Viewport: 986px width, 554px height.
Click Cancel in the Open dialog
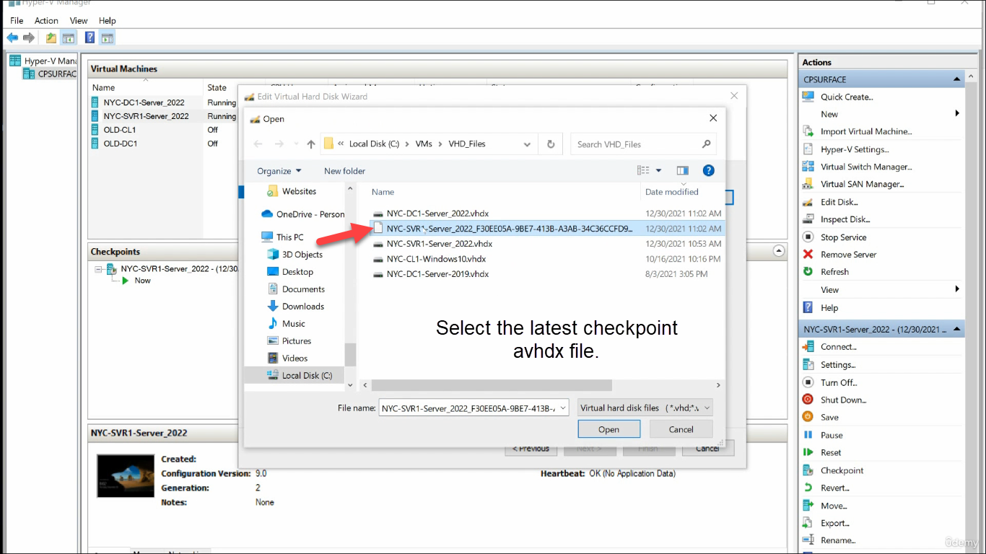[681, 429]
